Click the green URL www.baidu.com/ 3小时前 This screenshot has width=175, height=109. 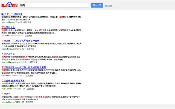12,22
